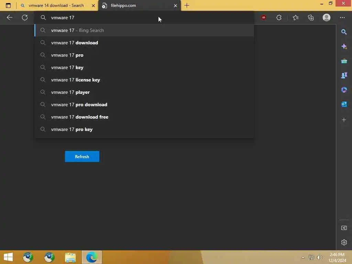Choose the 'vmware 17 download' suggestion

(144, 43)
